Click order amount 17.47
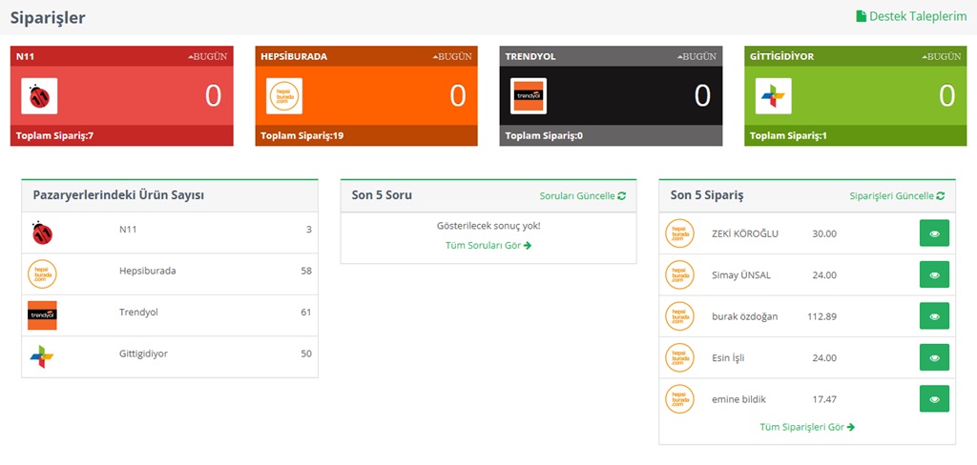The image size is (977, 465). [824, 399]
